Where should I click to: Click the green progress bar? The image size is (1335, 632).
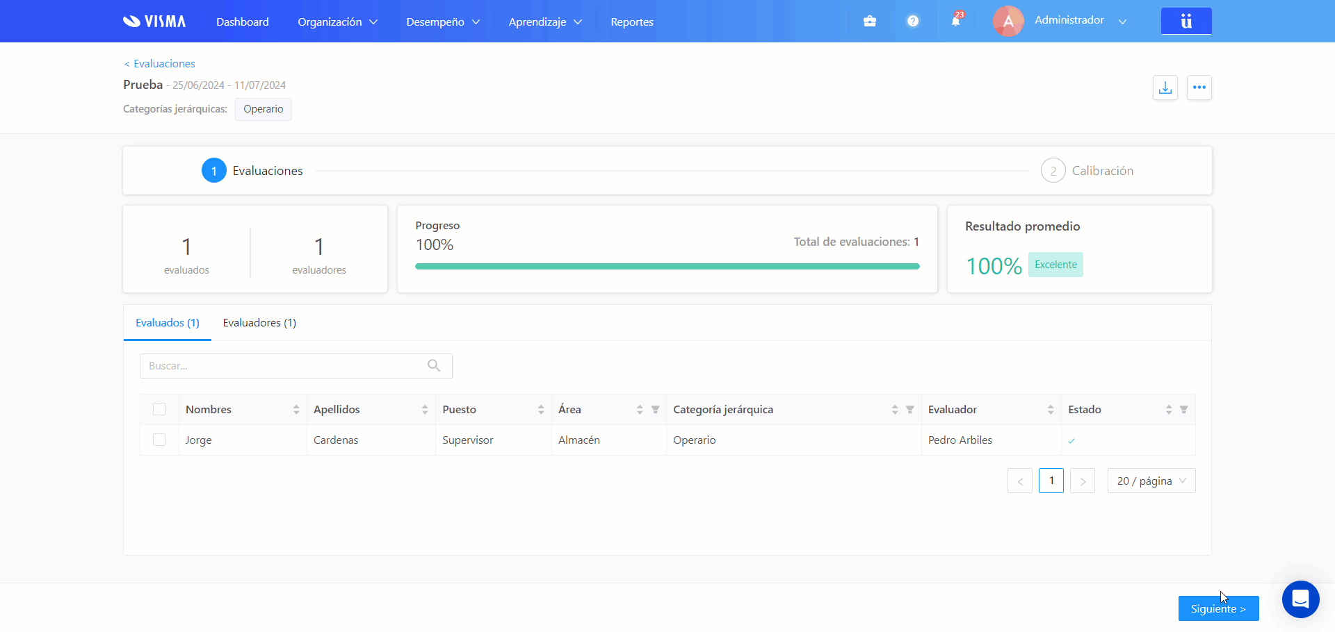pyautogui.click(x=667, y=266)
